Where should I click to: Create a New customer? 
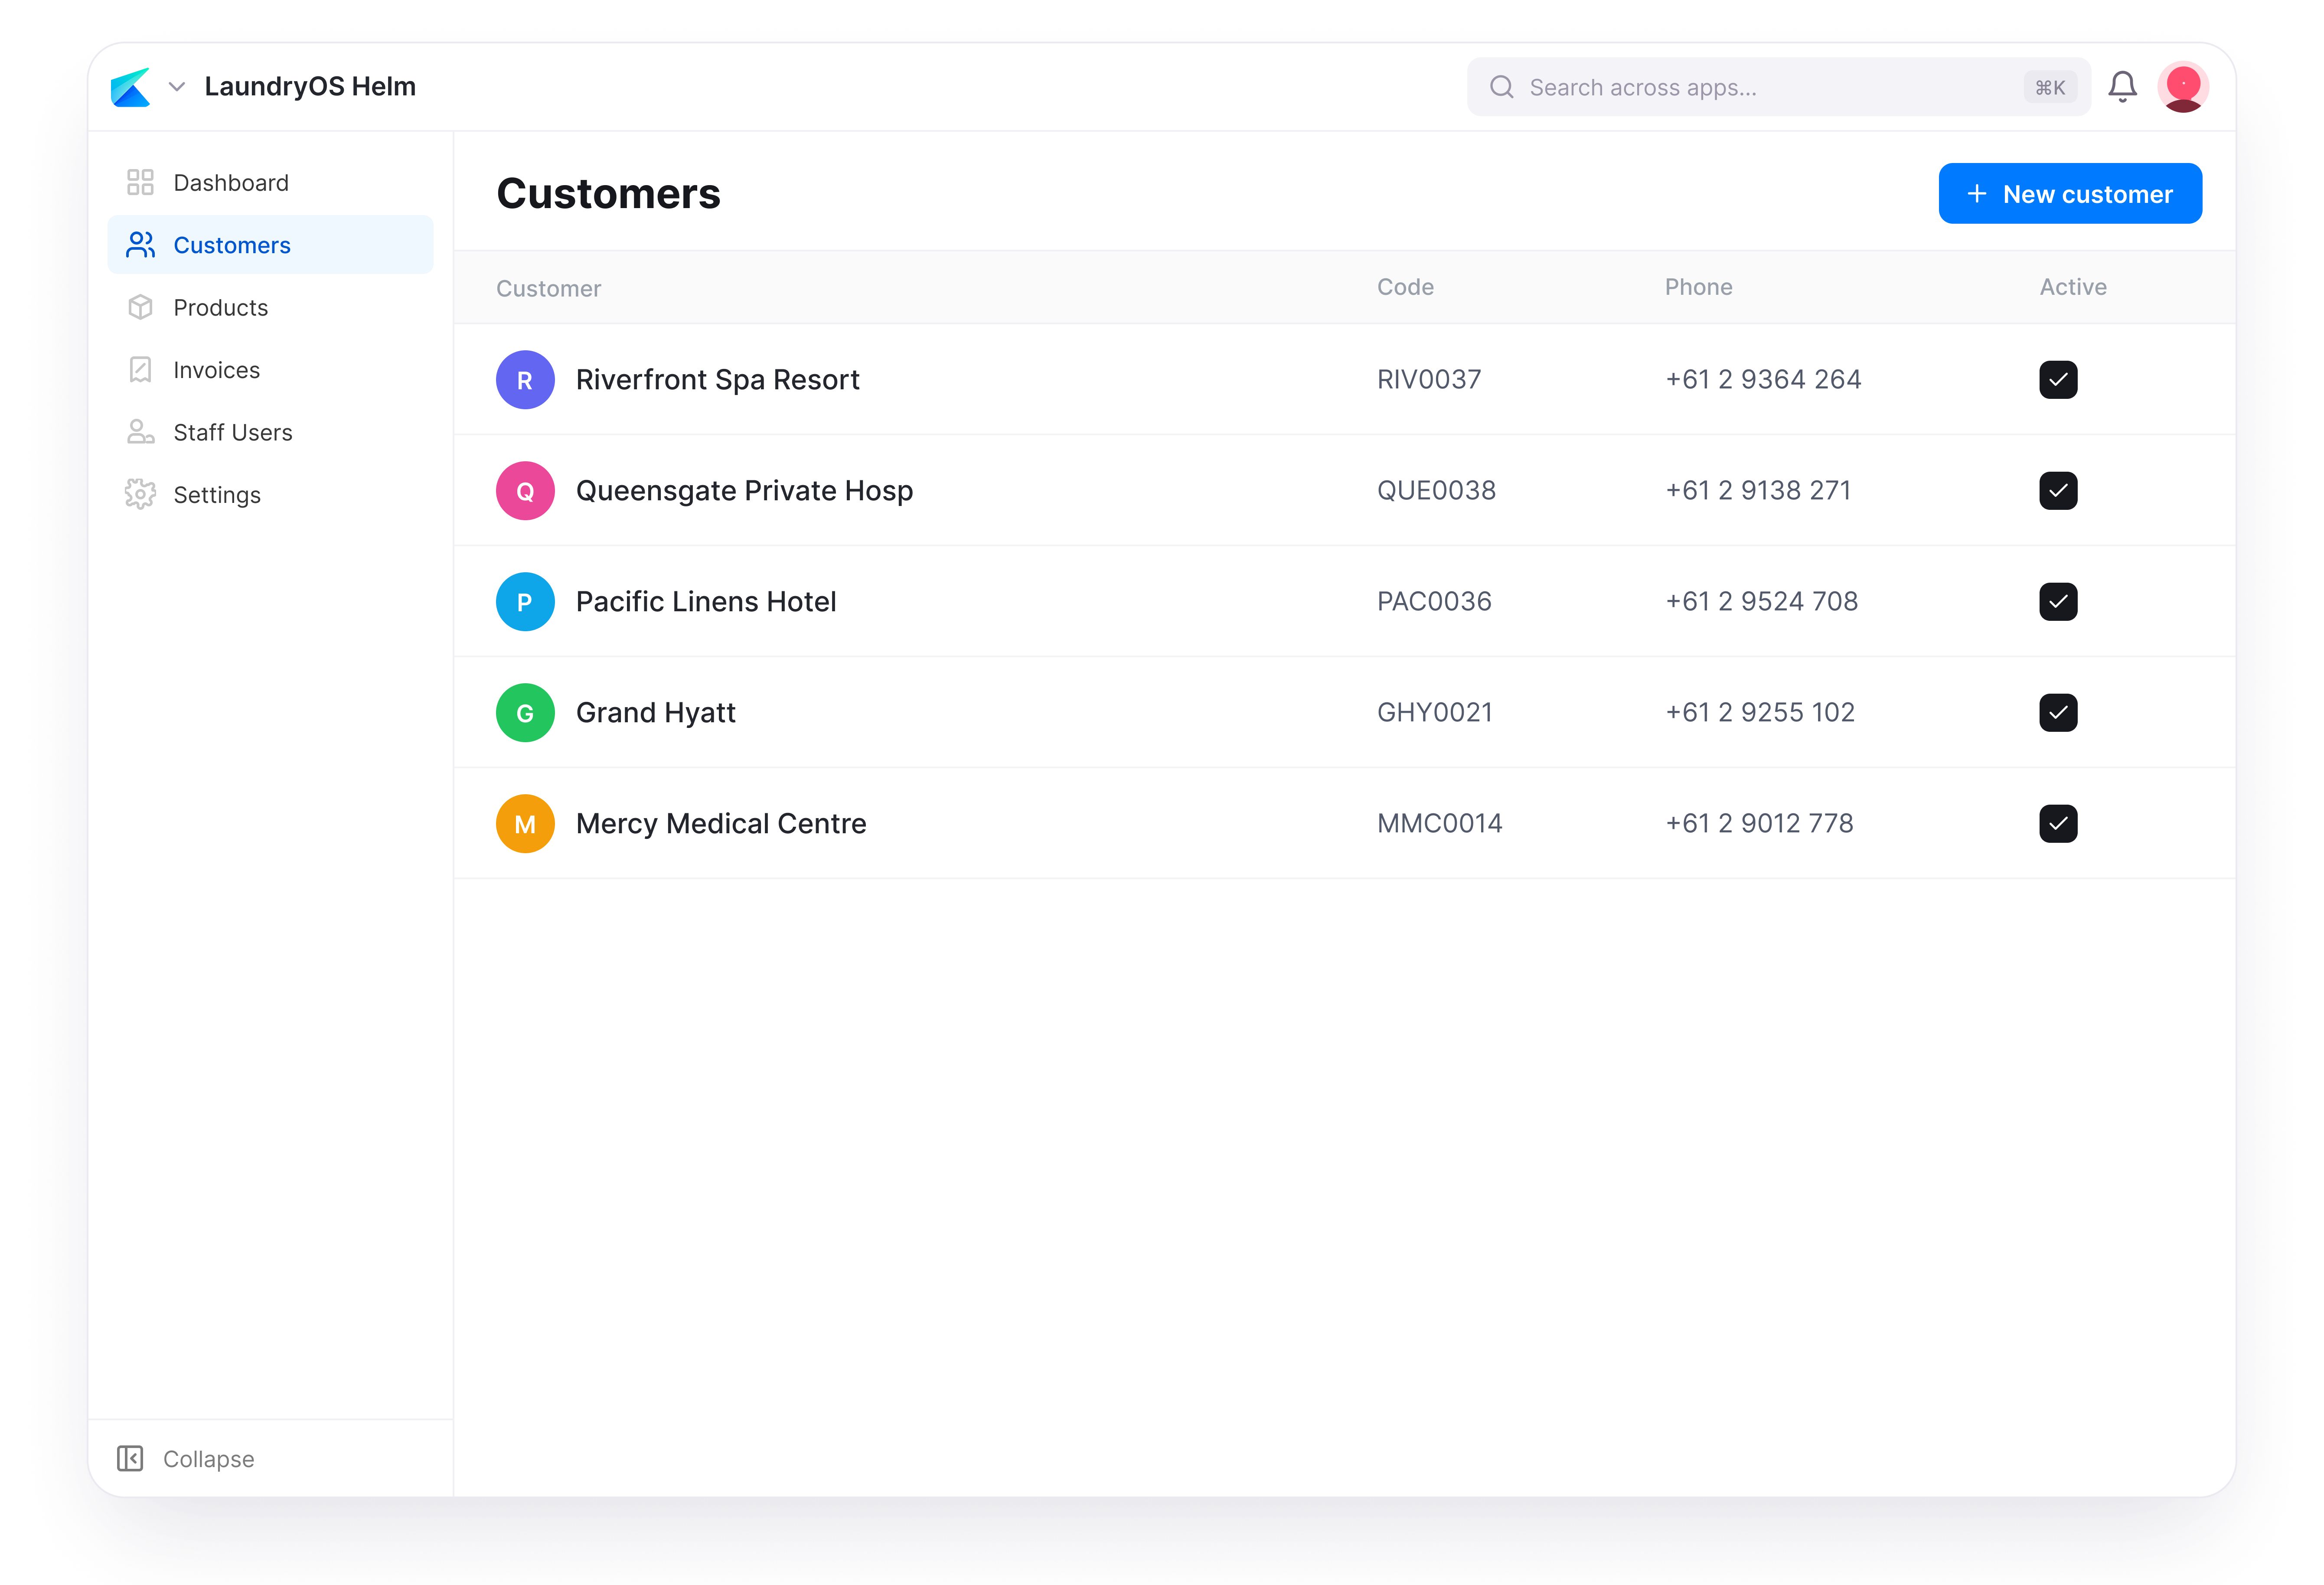2070,193
